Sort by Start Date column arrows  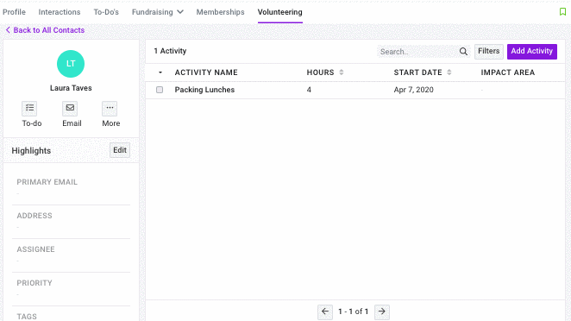pyautogui.click(x=449, y=72)
